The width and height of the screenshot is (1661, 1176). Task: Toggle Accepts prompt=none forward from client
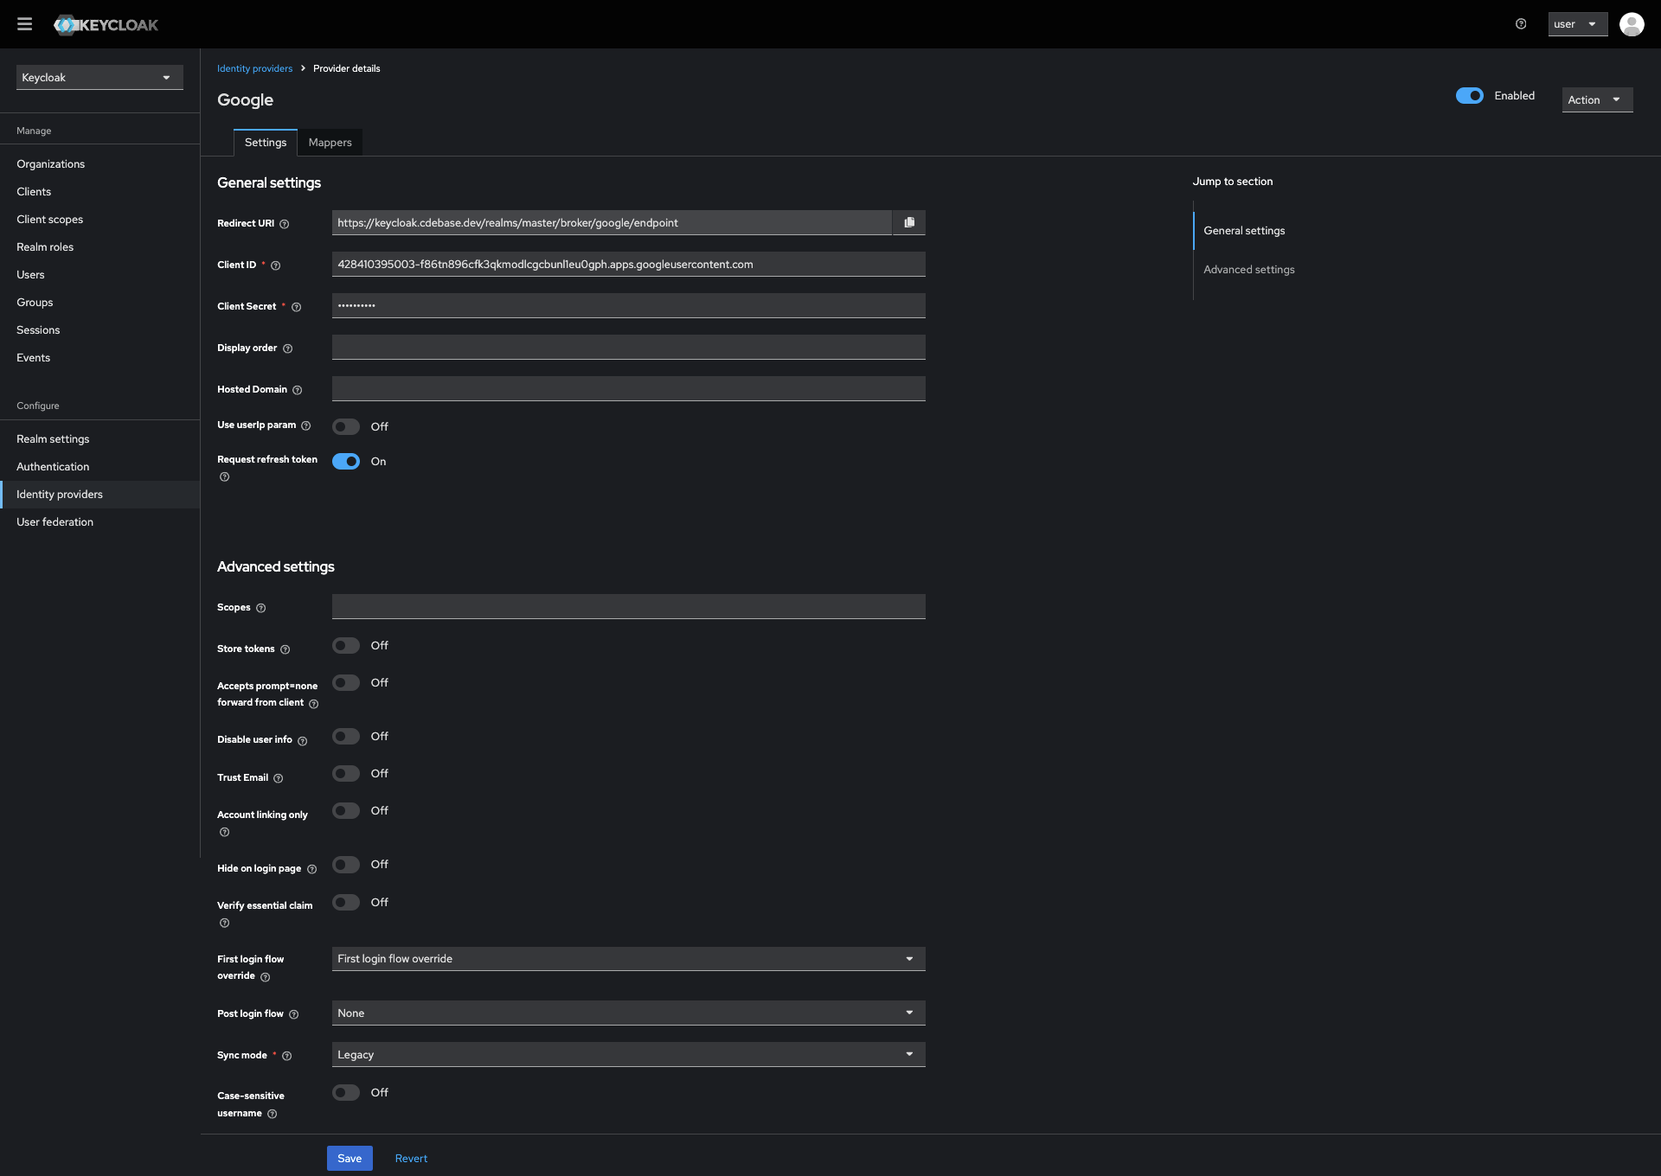(x=346, y=682)
